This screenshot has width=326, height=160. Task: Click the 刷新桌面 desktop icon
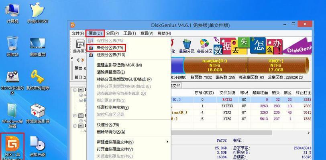pyautogui.click(x=37, y=47)
